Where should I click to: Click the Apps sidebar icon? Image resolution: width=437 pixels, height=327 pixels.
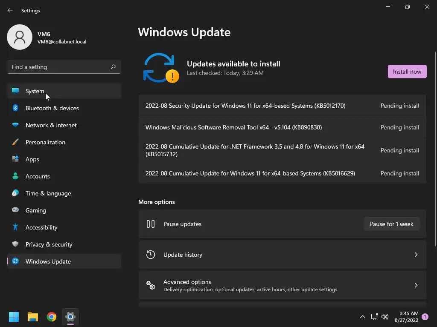click(x=15, y=159)
